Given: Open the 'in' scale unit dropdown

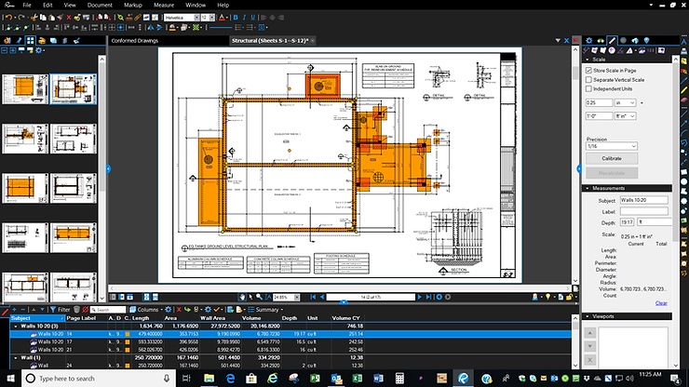Looking at the screenshot, I should click(x=626, y=102).
